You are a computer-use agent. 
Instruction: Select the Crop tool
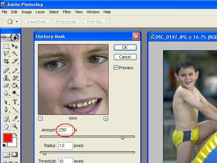pyautogui.click(x=6, y=61)
